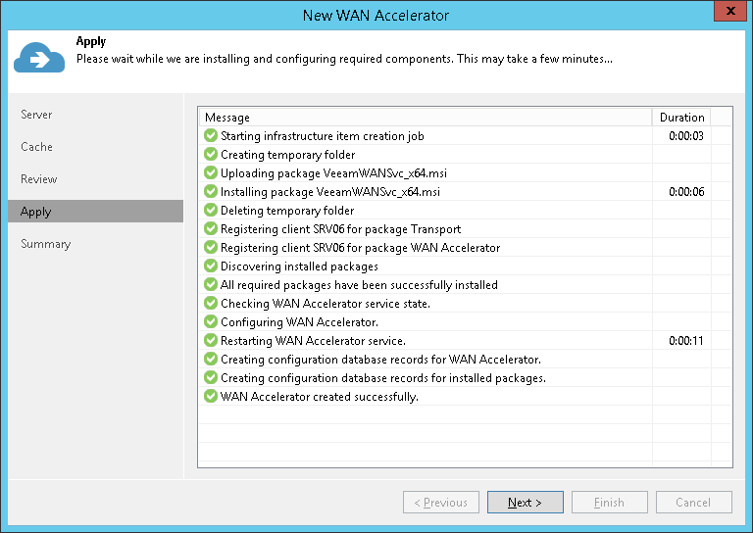Click green check next to Discovering installed packages
Image resolution: width=753 pixels, height=533 pixels.
pos(211,266)
